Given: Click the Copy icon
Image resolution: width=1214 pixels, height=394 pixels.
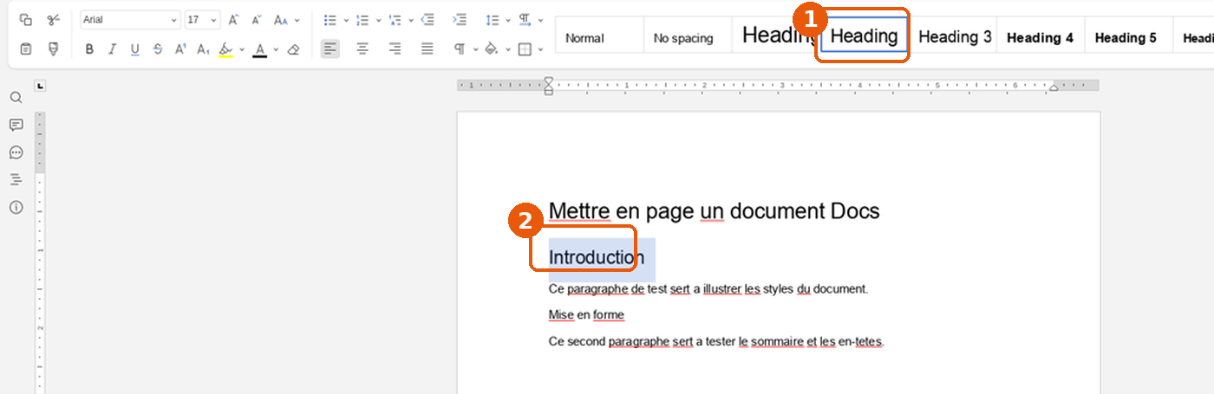Looking at the screenshot, I should click(x=26, y=20).
